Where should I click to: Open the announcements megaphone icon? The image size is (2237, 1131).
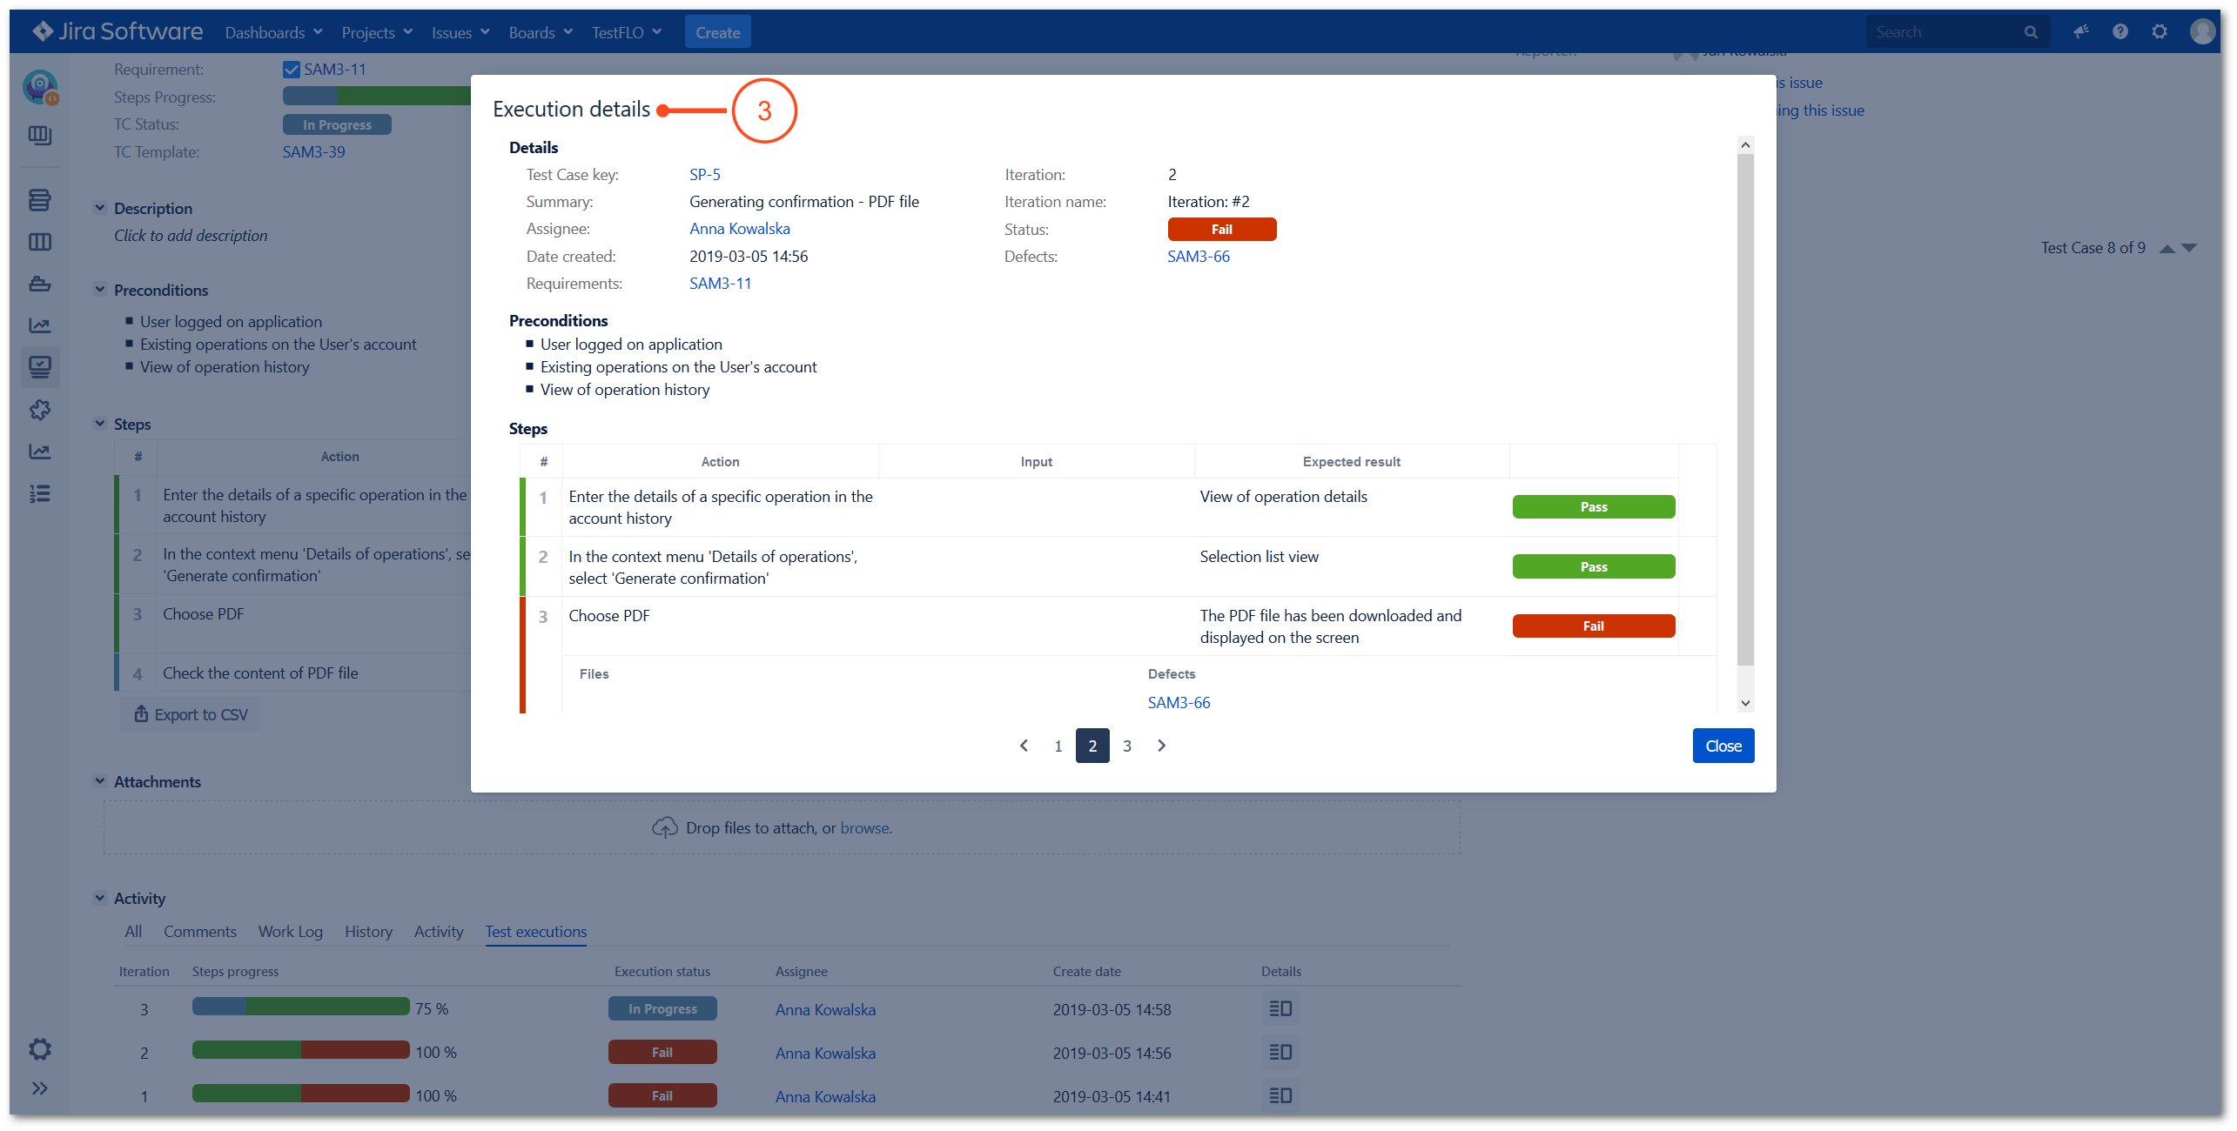tap(2080, 31)
